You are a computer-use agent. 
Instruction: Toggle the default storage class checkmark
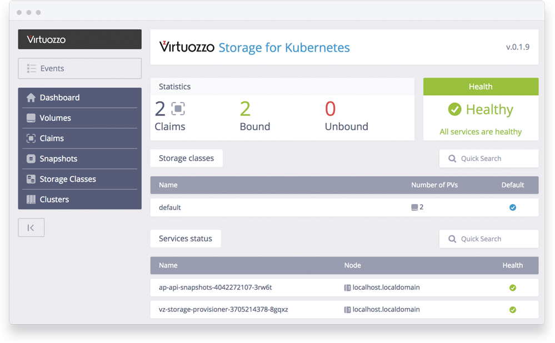[x=513, y=207]
